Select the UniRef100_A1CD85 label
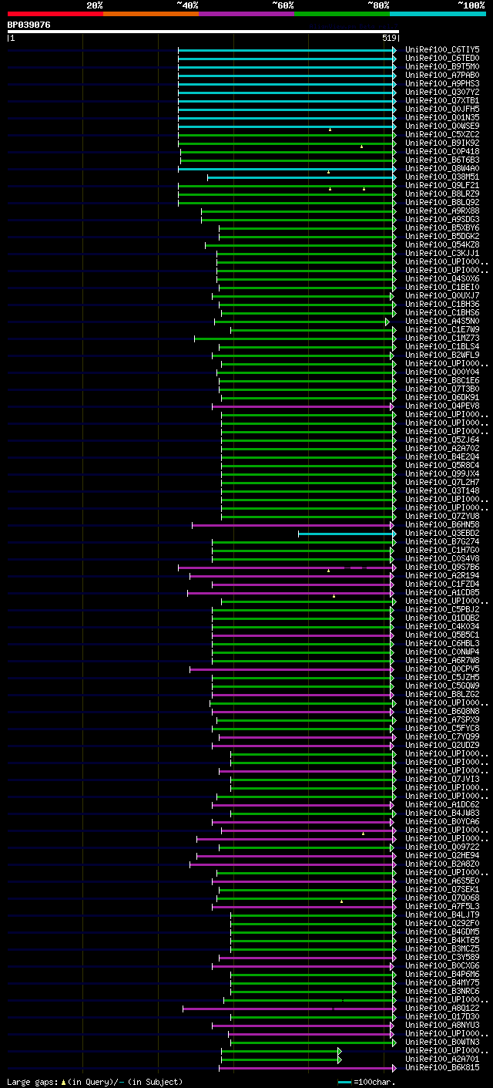The height and width of the screenshot is (1088, 493). click(x=443, y=592)
